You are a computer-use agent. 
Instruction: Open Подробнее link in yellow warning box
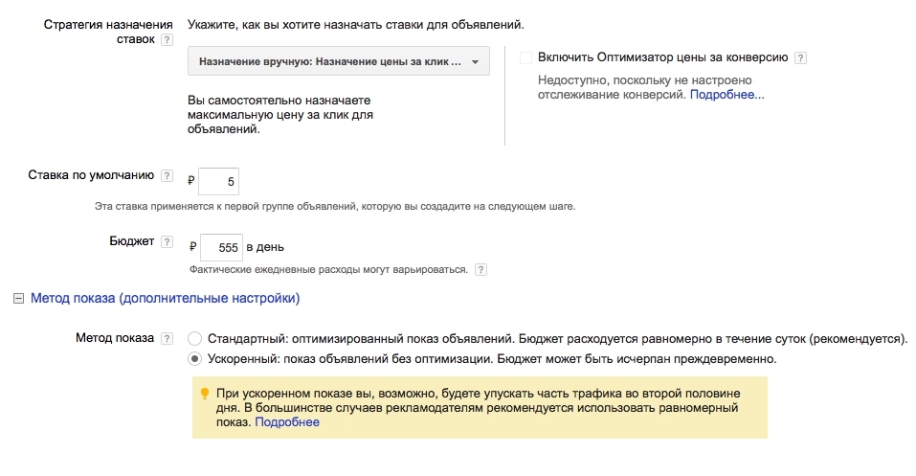[x=287, y=422]
